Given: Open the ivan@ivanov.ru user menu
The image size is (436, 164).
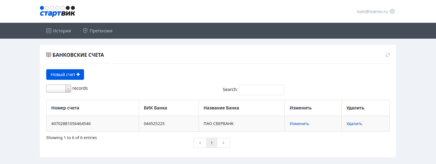Looking at the screenshot, I should click(372, 11).
